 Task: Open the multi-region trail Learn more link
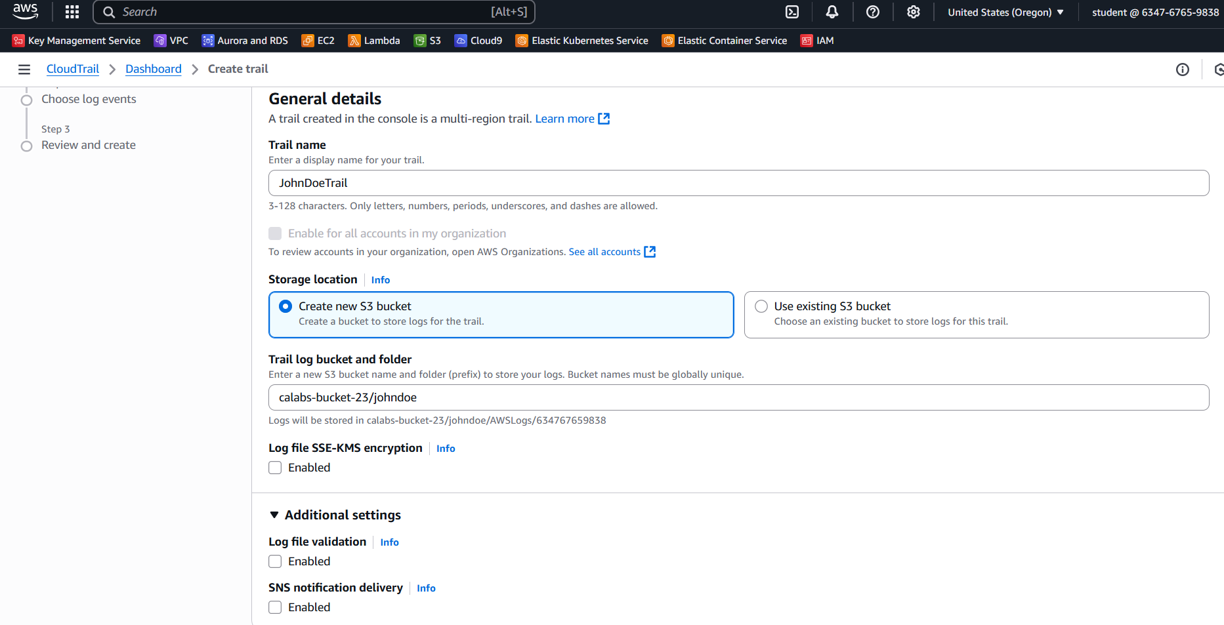[x=565, y=119]
